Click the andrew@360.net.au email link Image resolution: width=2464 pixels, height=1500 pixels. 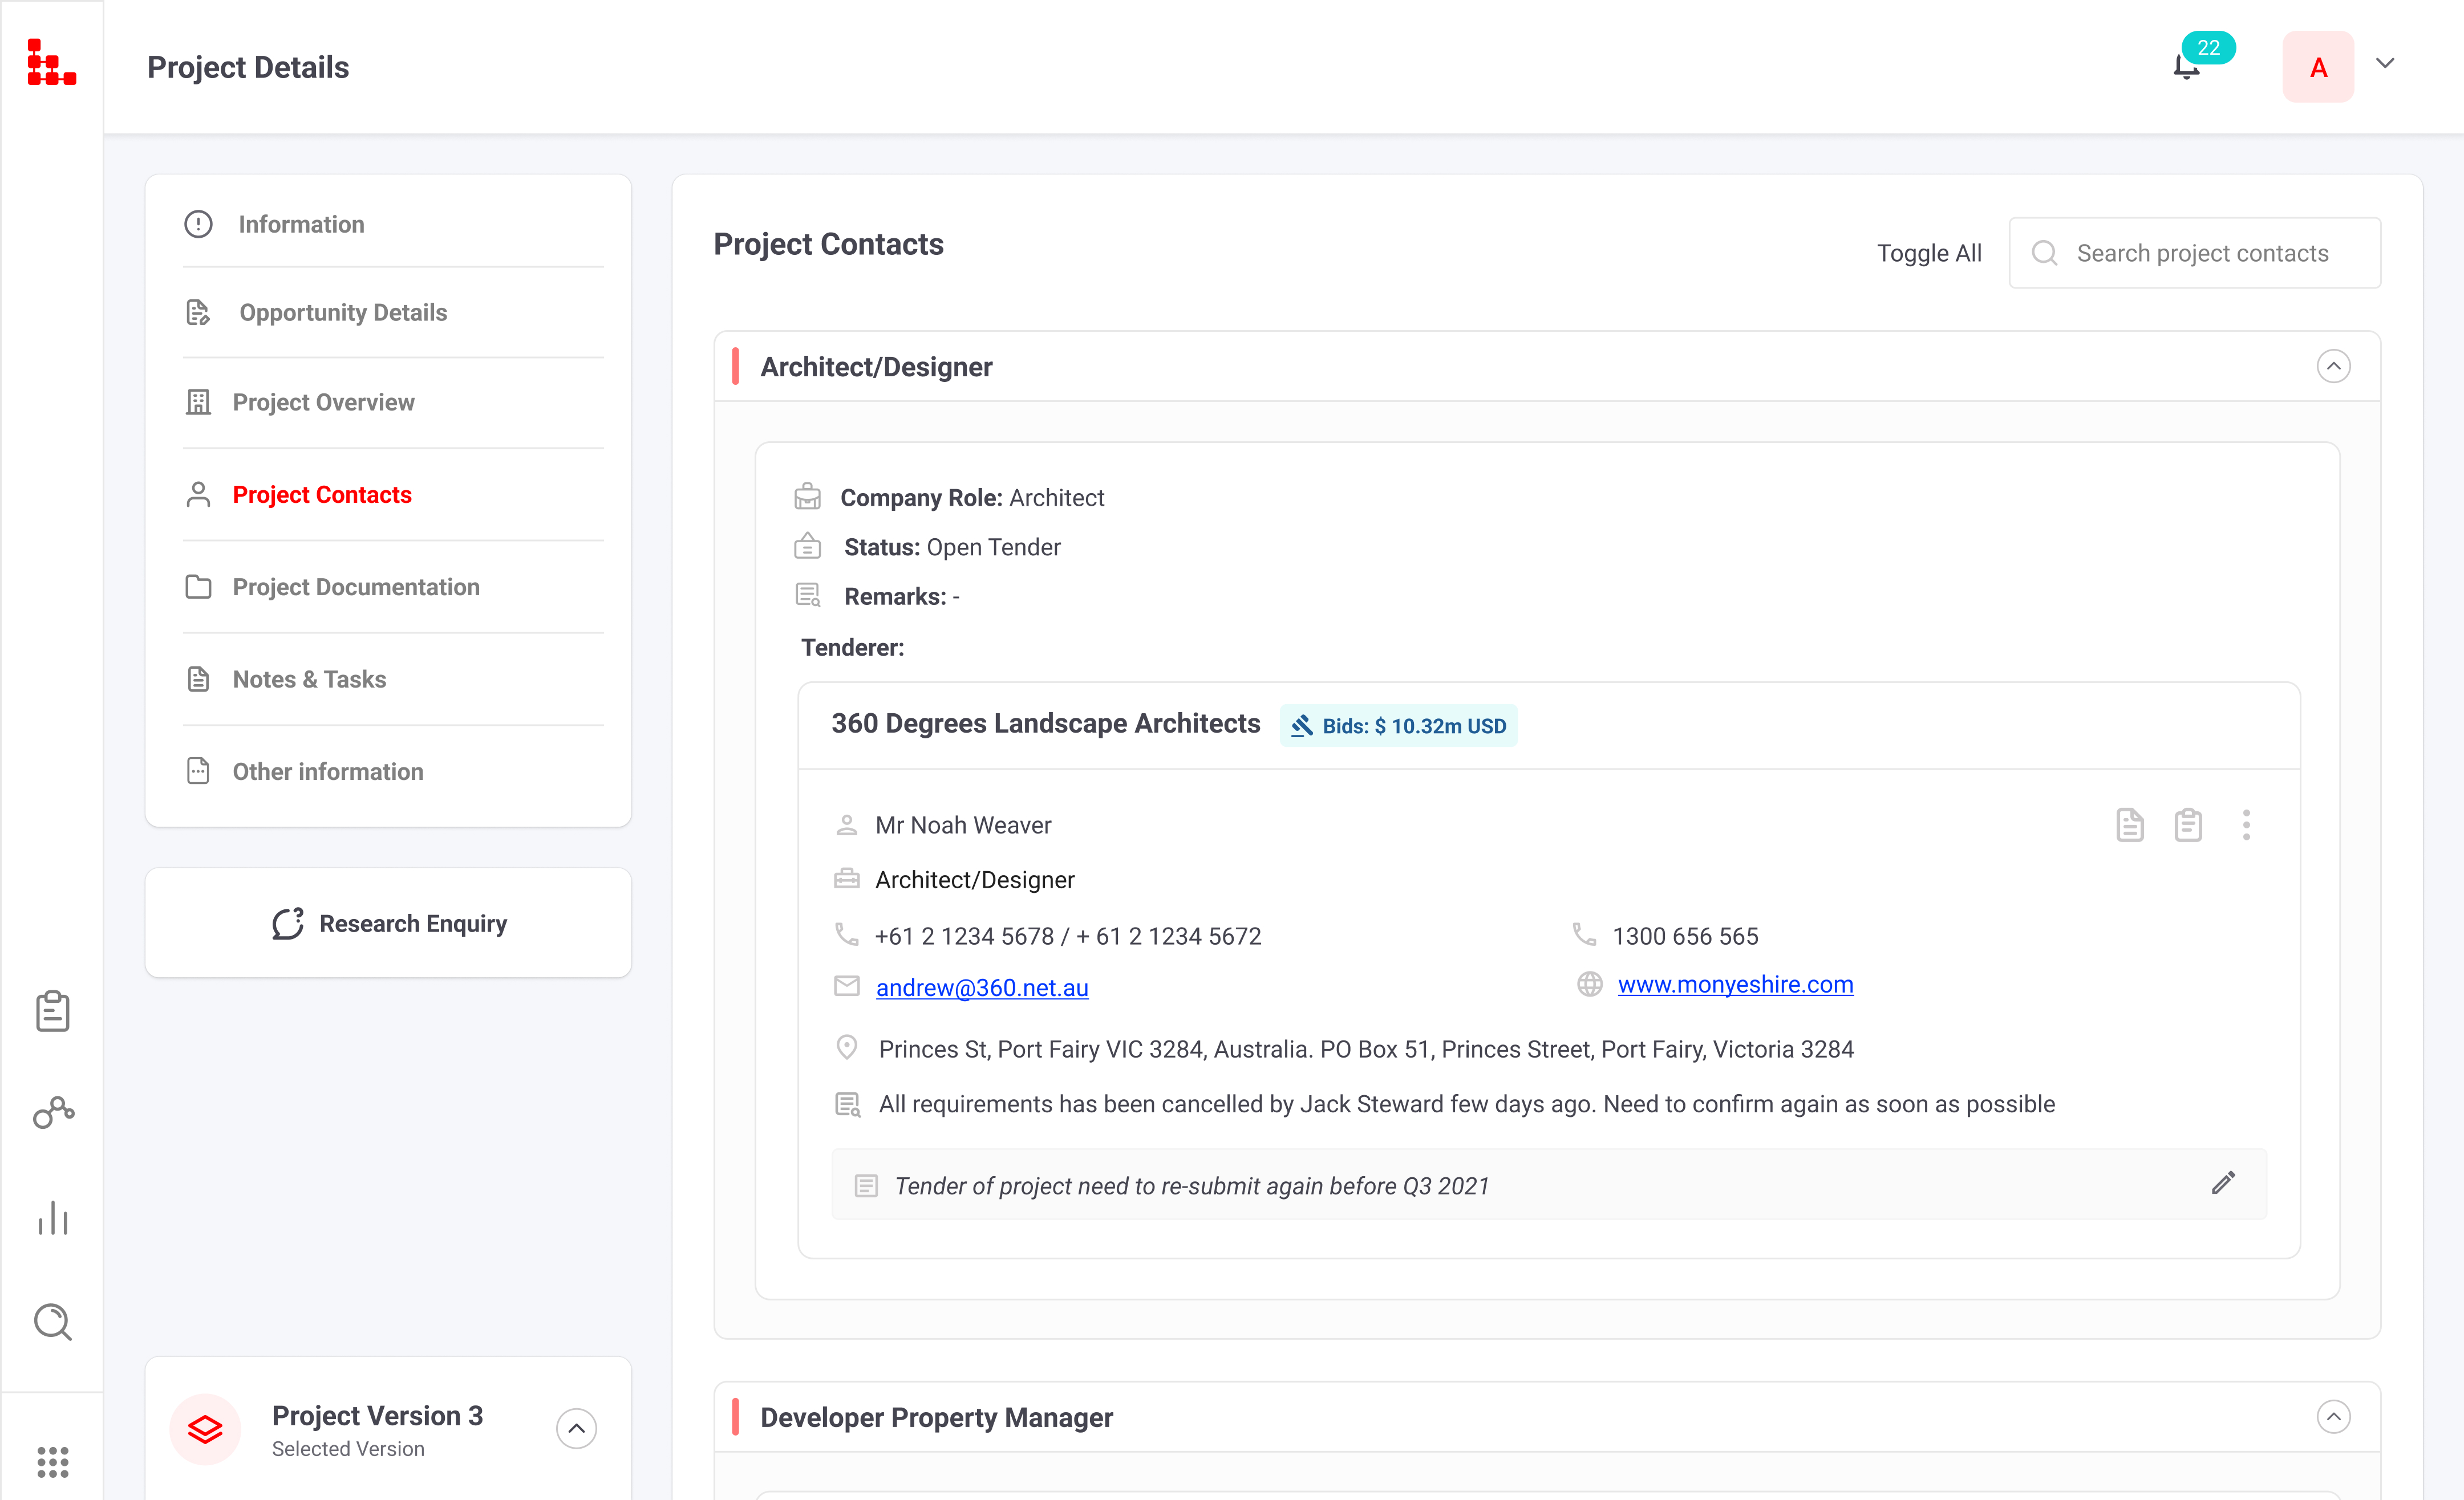click(982, 987)
